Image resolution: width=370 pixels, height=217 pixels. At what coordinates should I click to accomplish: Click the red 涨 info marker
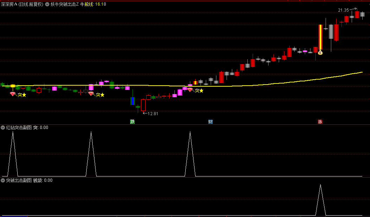click(x=320, y=122)
